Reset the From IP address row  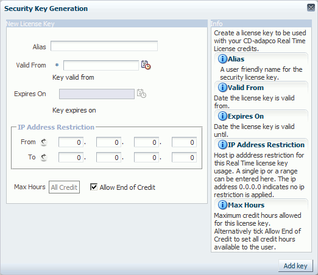pos(44,142)
